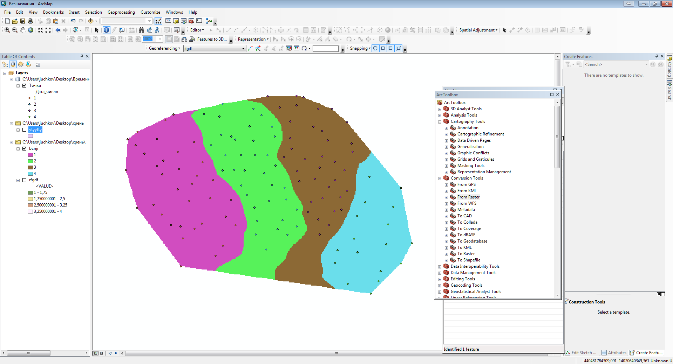This screenshot has height=364, width=673.
Task: Open the Bookmarks menu
Action: pyautogui.click(x=53, y=12)
